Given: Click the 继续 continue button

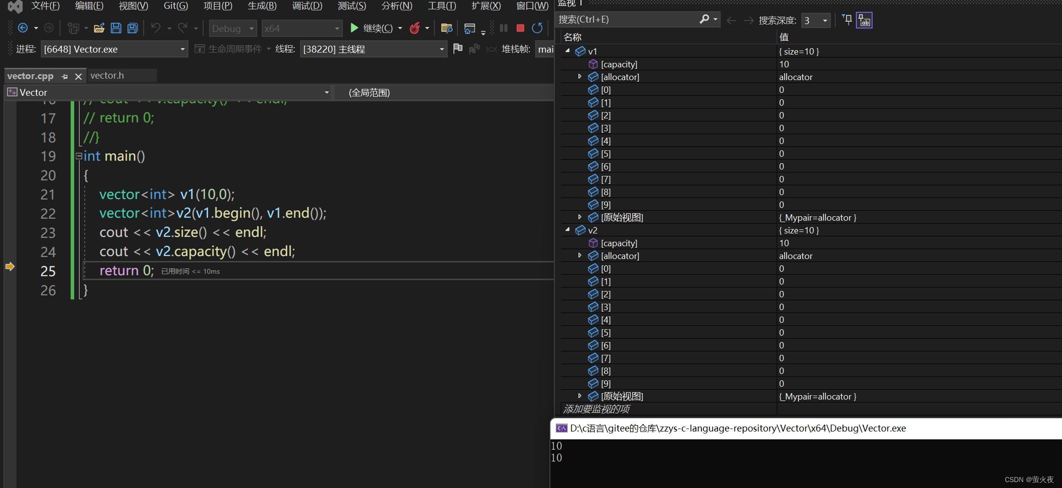Looking at the screenshot, I should 375,28.
